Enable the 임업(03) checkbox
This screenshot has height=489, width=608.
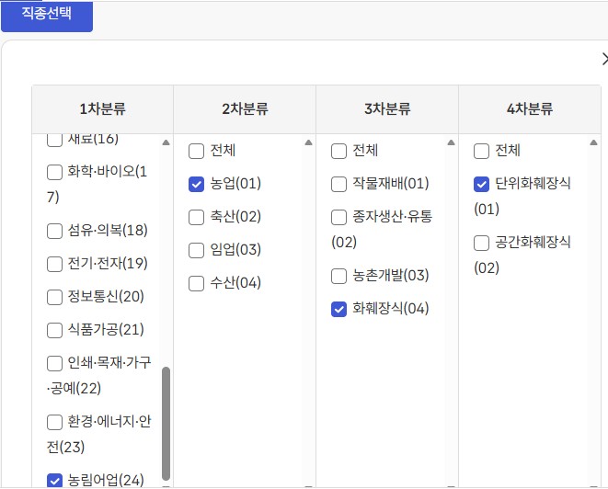coord(196,250)
